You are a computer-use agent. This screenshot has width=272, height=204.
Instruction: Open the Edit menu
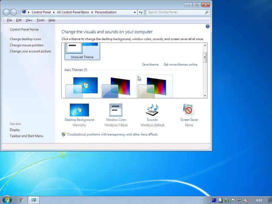click(19, 20)
